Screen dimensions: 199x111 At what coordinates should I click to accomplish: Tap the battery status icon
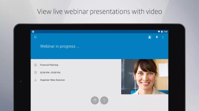[162, 32]
